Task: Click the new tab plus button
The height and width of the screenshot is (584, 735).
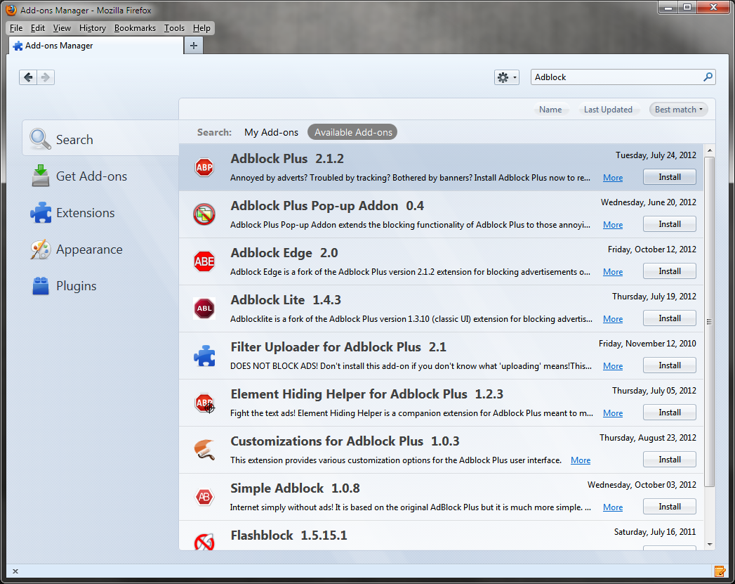Action: click(x=194, y=46)
